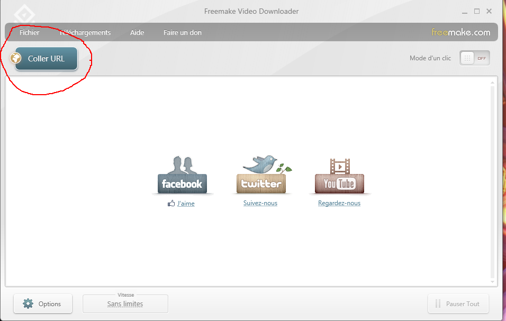This screenshot has height=321, width=506.
Task: Open the Aide menu
Action: coord(137,33)
